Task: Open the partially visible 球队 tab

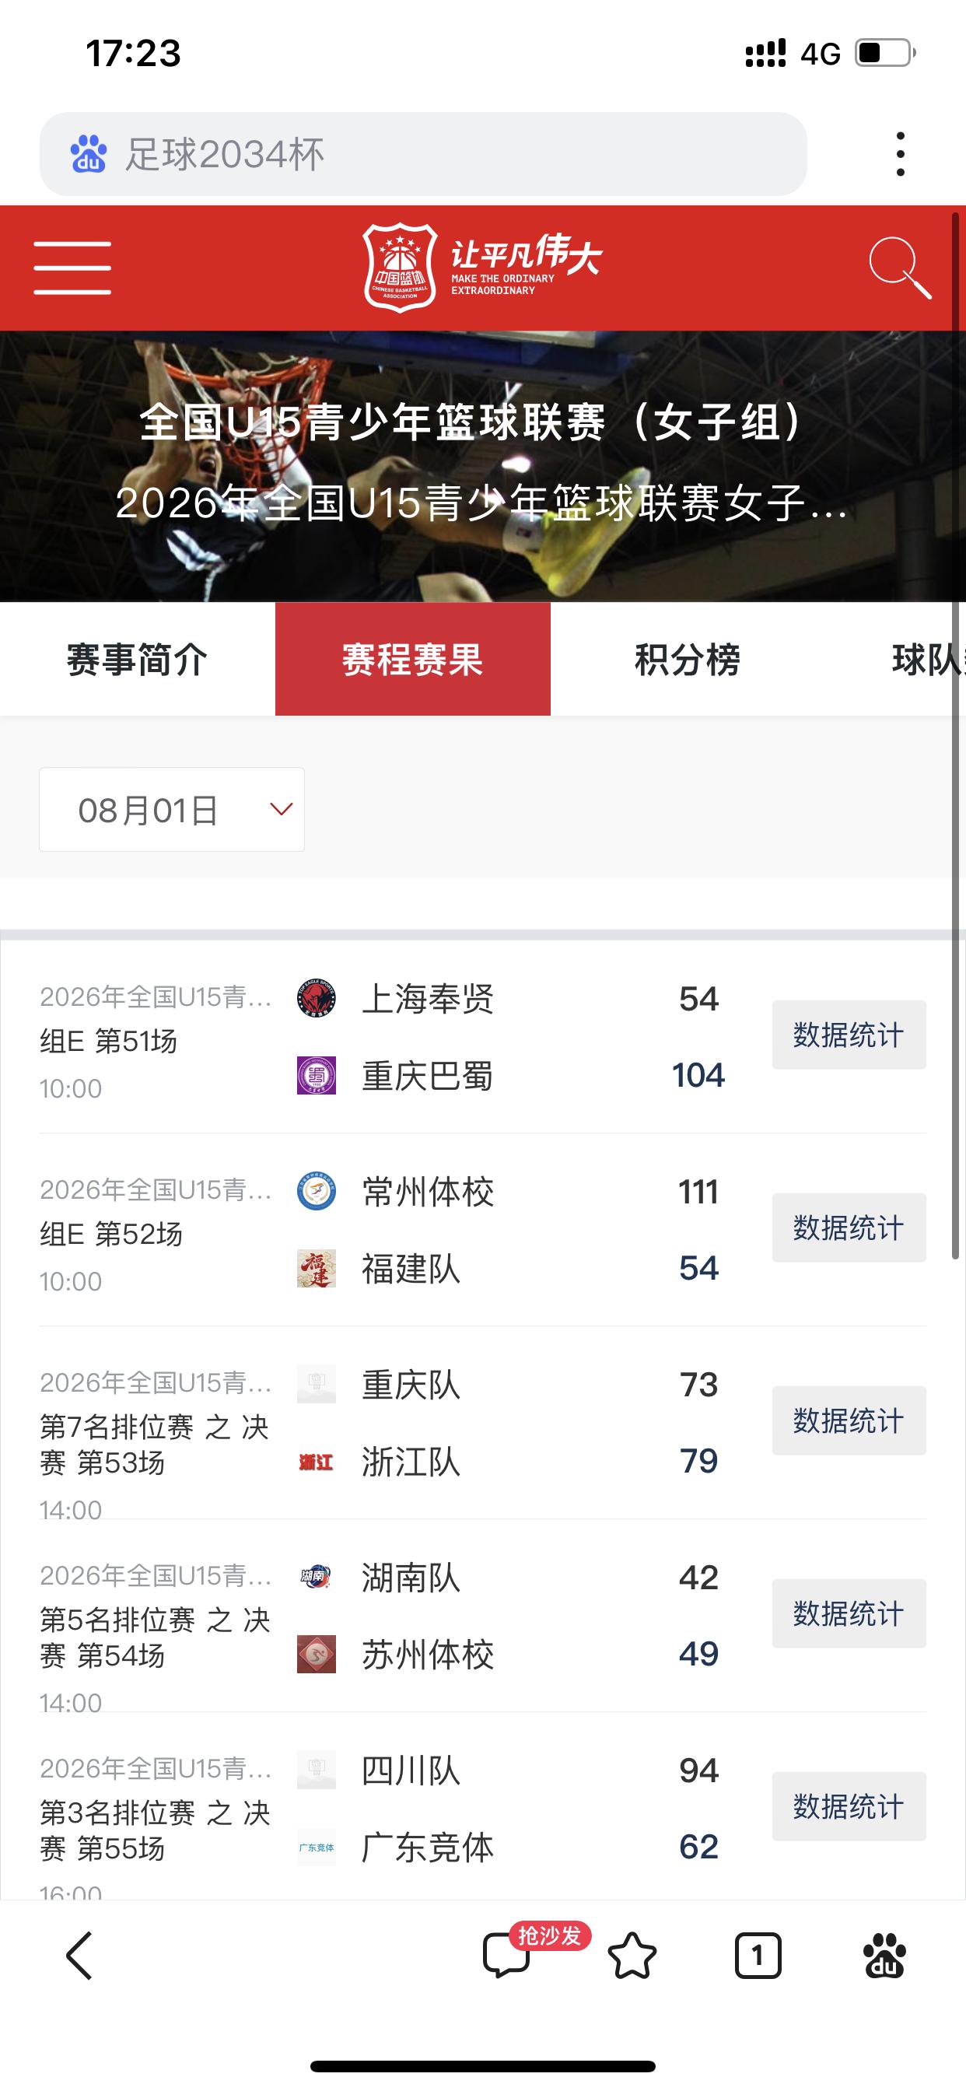Action: [x=909, y=659]
